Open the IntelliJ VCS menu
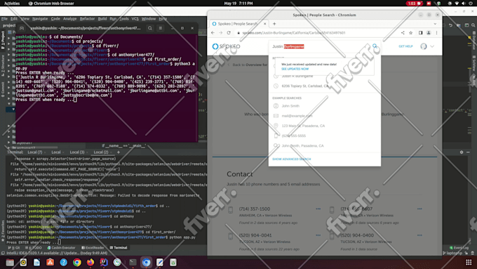477x269 pixels. coord(135,18)
